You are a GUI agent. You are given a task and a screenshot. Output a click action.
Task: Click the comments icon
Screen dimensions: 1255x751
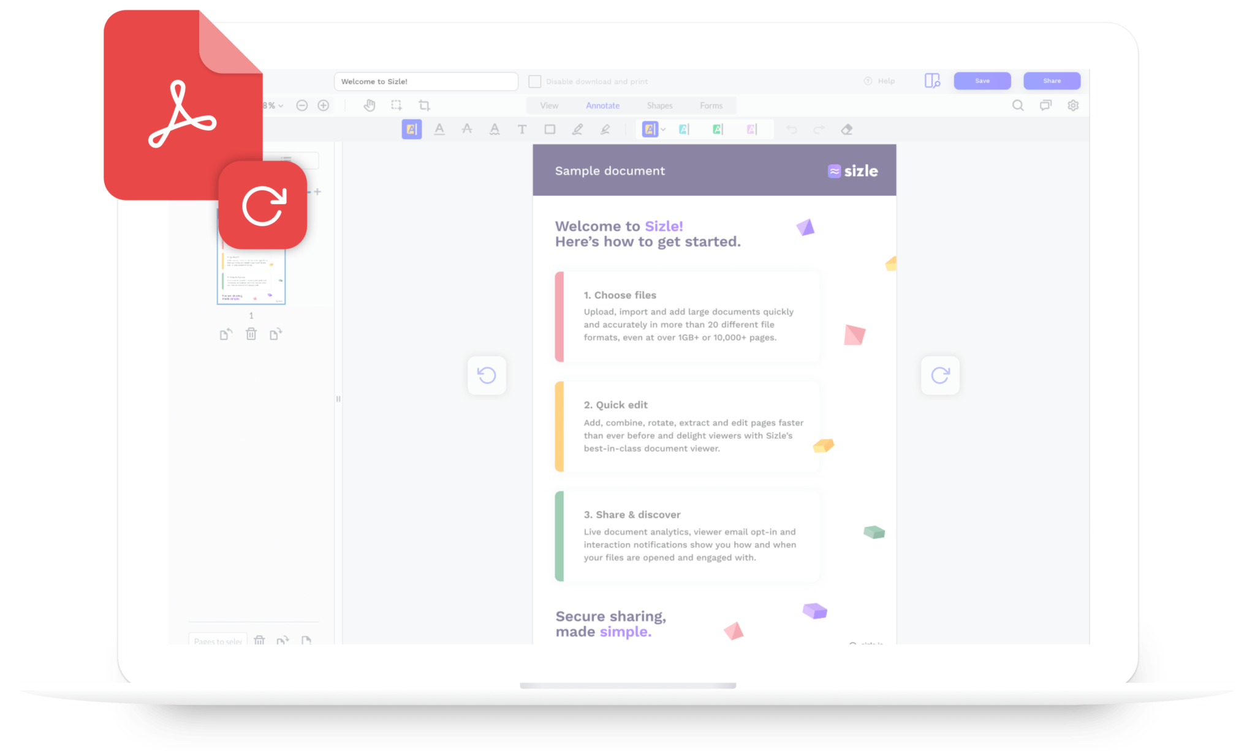pos(1045,105)
